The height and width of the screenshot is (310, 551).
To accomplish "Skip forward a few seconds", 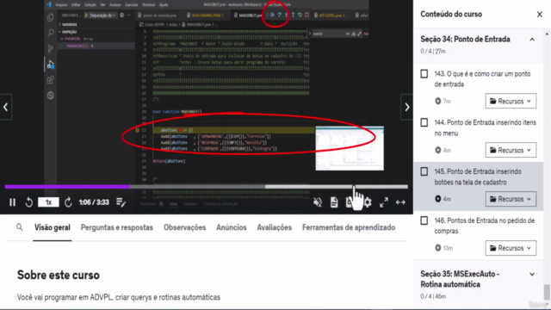I will point(68,202).
